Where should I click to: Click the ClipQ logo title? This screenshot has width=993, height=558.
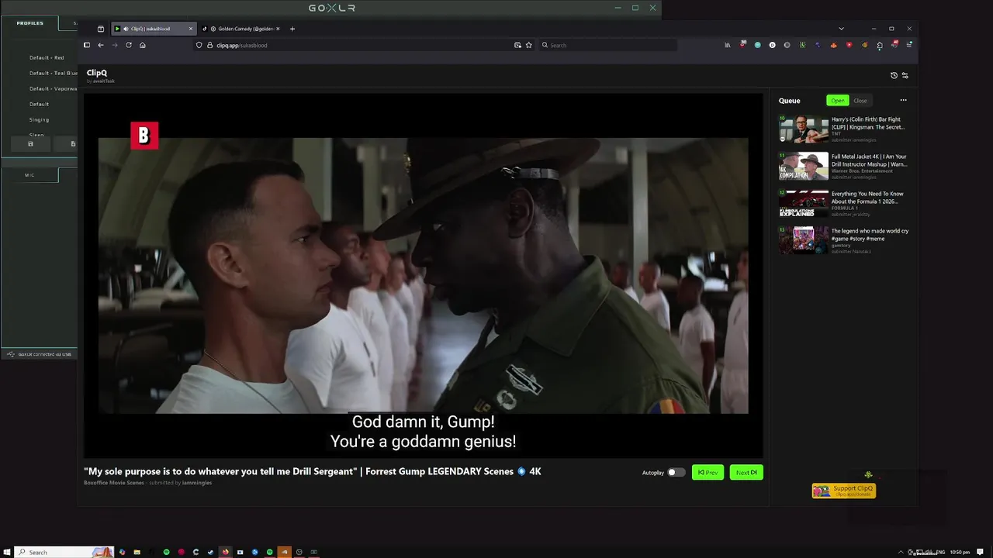pyautogui.click(x=97, y=73)
